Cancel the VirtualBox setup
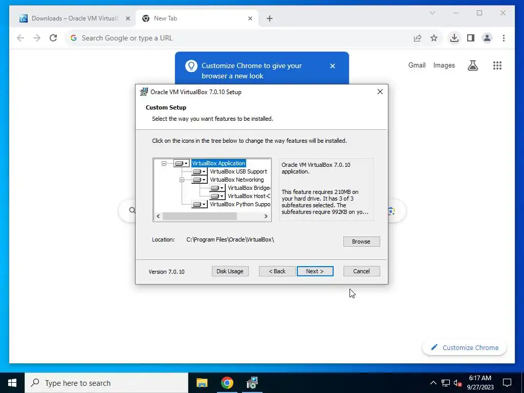Screen dimensions: 524x393 (361, 271)
